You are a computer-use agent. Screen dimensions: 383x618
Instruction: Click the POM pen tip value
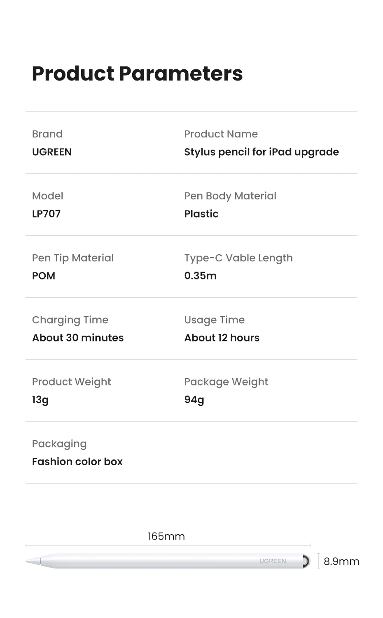pos(44,276)
